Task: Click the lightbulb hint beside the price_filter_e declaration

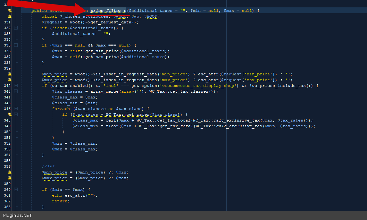Action: click(10, 11)
